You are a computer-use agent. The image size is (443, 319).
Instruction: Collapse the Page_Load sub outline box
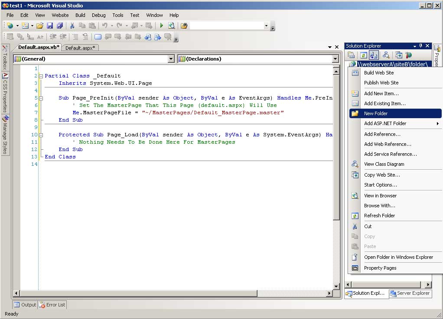pos(41,135)
